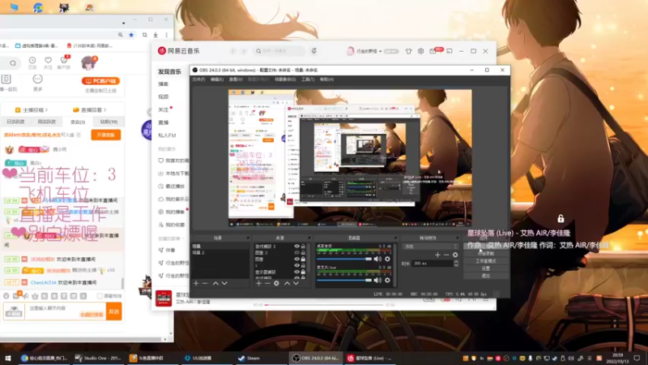
Task: Click NetEase Music search input field
Action: pyautogui.click(x=279, y=51)
